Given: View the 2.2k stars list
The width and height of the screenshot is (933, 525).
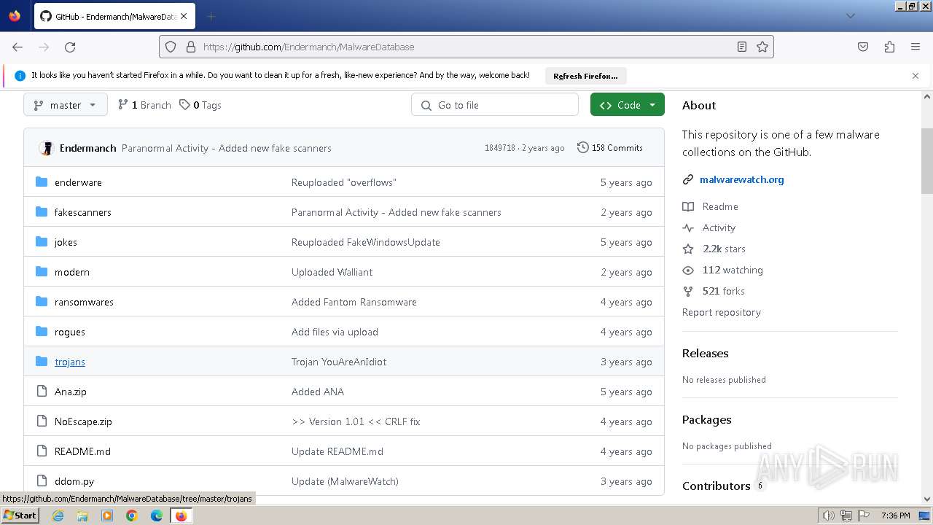Looking at the screenshot, I should (x=724, y=249).
